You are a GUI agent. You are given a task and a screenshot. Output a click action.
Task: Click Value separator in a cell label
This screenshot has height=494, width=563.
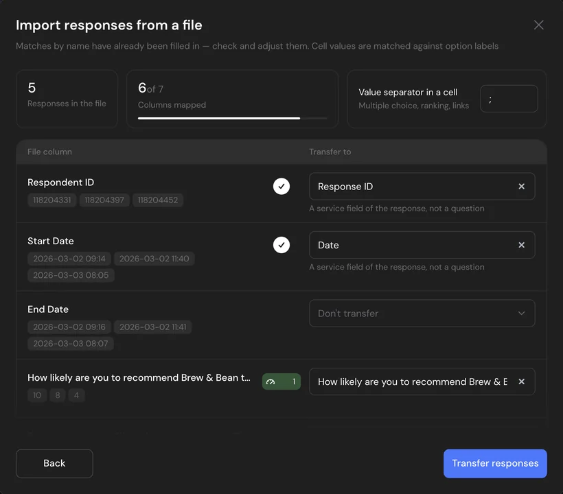[x=408, y=92]
